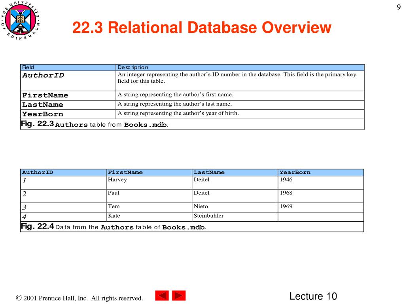Click the LastName field name in first table
Screen dimensions: 405x304
tap(43, 104)
